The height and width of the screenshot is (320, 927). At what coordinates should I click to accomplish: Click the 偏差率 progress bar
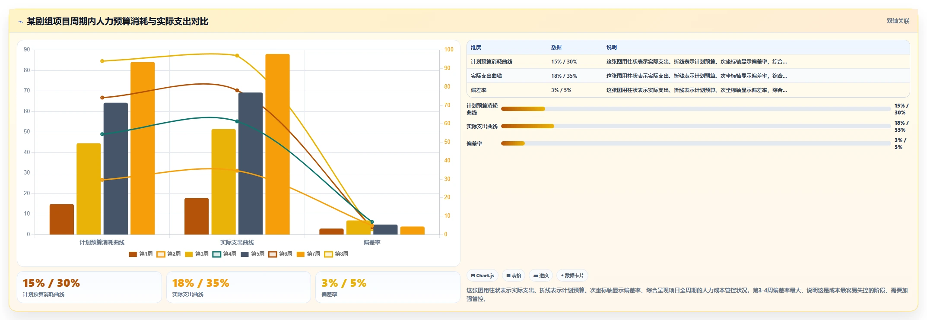696,143
